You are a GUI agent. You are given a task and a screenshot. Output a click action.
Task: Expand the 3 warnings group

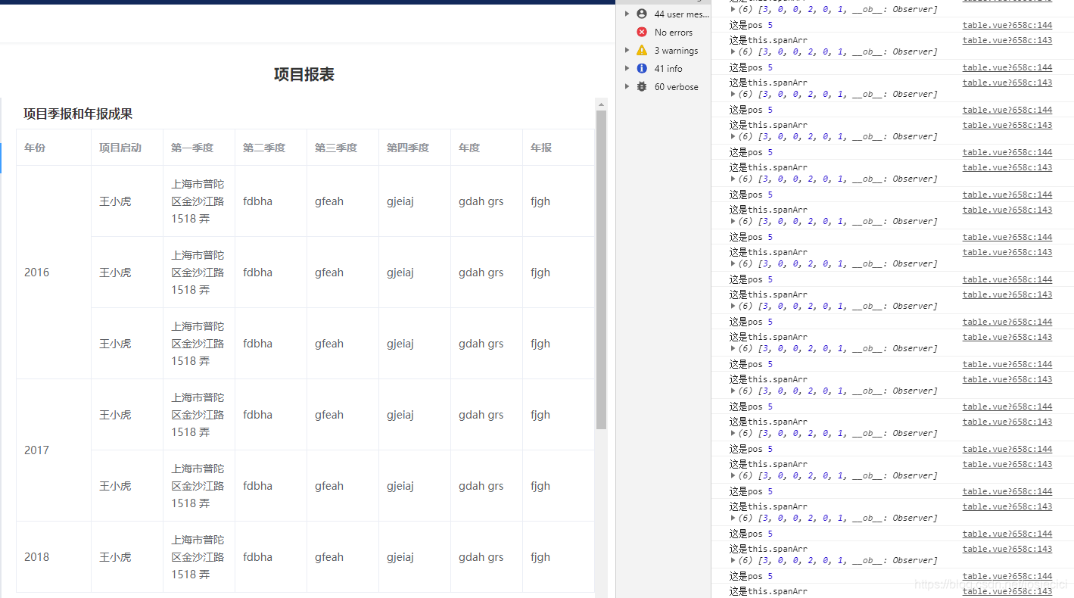click(627, 50)
